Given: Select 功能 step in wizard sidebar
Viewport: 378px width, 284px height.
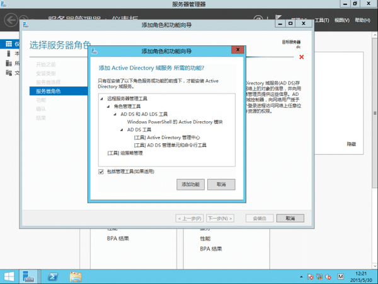Looking at the screenshot, I should pyautogui.click(x=41, y=100).
